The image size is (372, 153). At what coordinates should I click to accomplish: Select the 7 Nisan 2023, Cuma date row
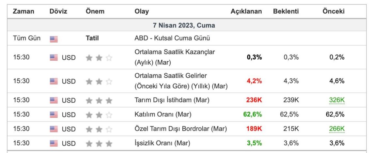[187, 25]
